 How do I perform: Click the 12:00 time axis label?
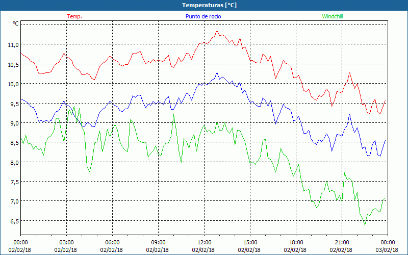click(205, 243)
